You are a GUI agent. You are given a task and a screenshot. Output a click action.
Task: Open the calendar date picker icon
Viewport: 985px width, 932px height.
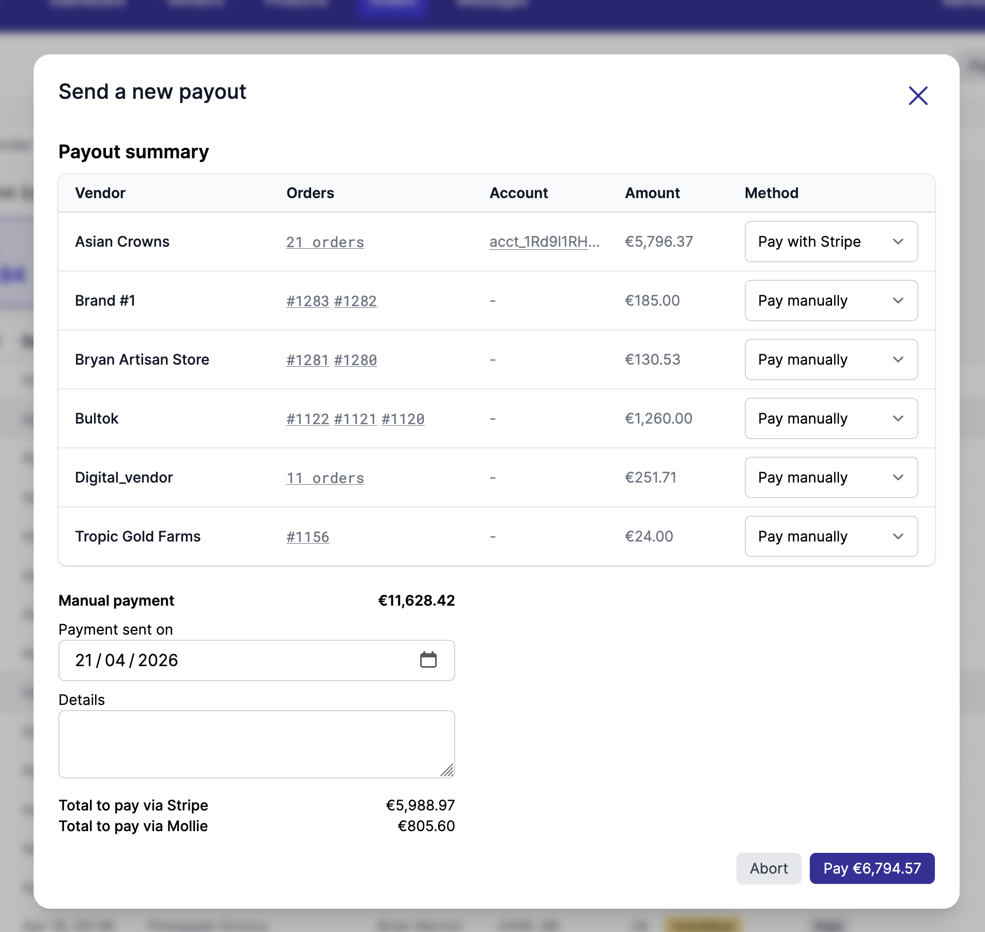tap(428, 660)
